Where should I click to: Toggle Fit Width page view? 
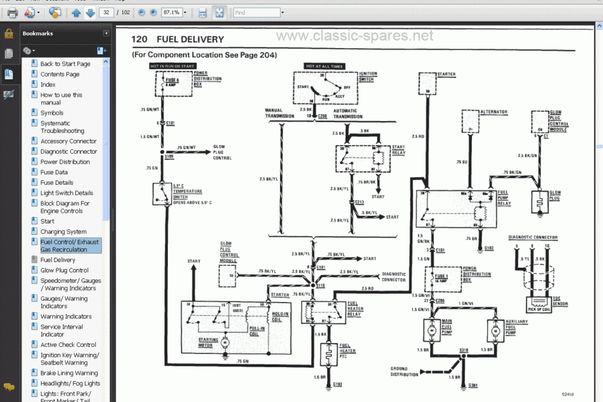(202, 12)
